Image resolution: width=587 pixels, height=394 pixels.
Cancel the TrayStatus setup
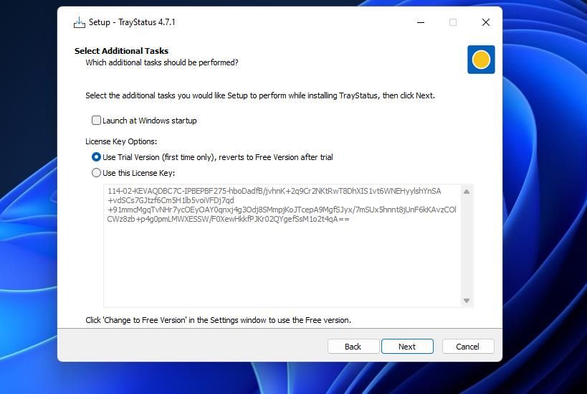[x=468, y=347]
